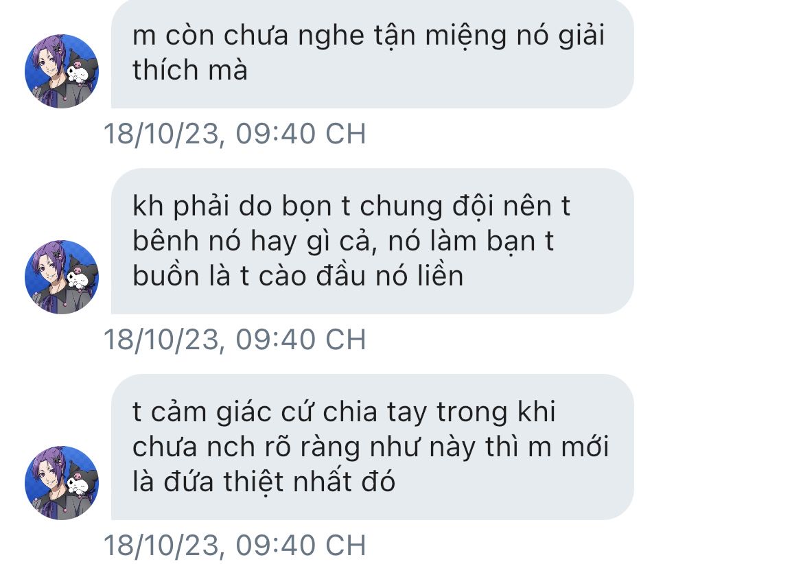Viewport: 803px width, 564px height.
Task: Select the message bubble about 'chia tay'
Action: coord(372,447)
